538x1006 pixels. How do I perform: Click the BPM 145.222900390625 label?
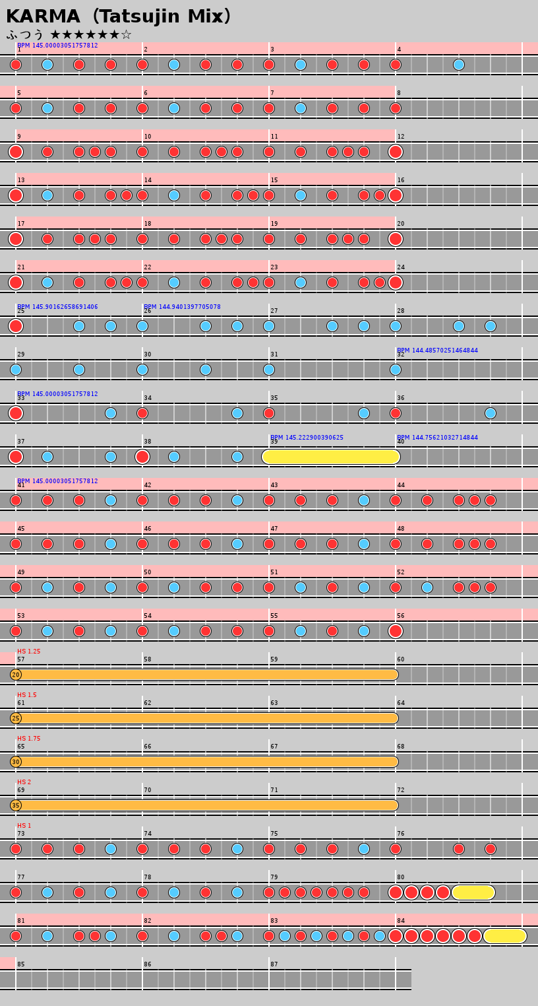click(307, 438)
